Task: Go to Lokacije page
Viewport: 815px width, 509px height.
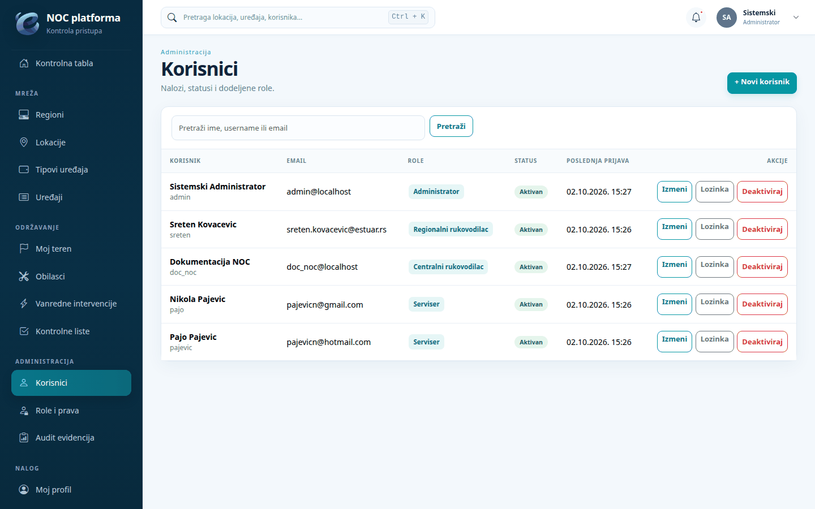Action: [71, 143]
